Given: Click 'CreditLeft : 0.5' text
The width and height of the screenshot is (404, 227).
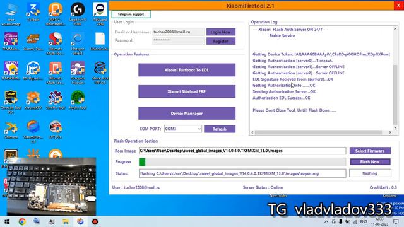Looking at the screenshot, I should click(x=383, y=187).
